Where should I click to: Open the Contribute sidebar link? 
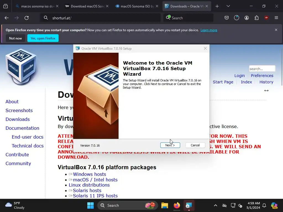tap(17, 155)
